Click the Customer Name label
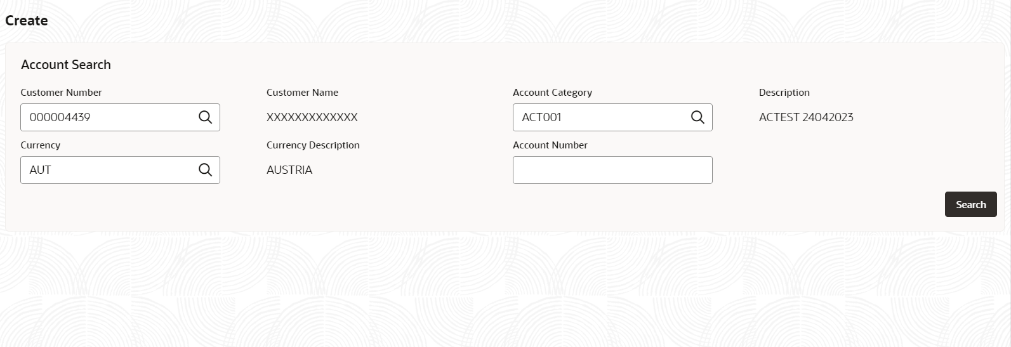This screenshot has width=1011, height=347. click(302, 93)
